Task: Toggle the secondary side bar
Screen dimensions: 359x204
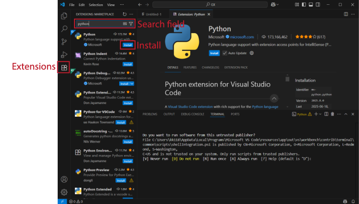Action: (x=318, y=5)
